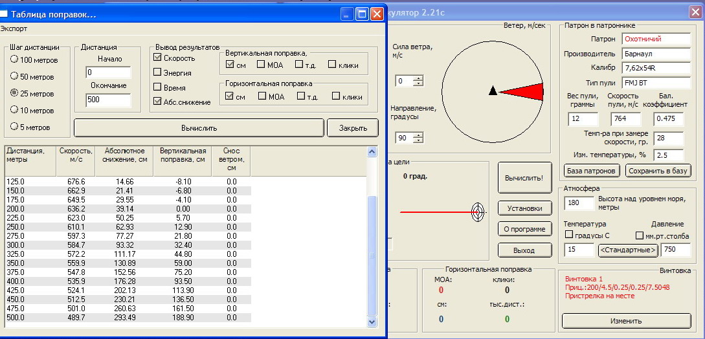
Task: Open База патронов cartridge database
Action: pyautogui.click(x=590, y=171)
